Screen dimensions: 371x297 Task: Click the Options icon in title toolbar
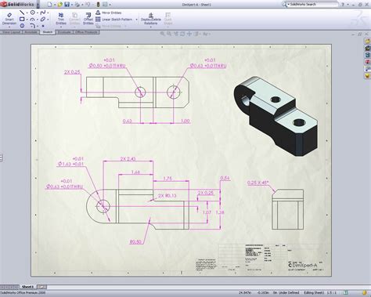[x=105, y=5]
